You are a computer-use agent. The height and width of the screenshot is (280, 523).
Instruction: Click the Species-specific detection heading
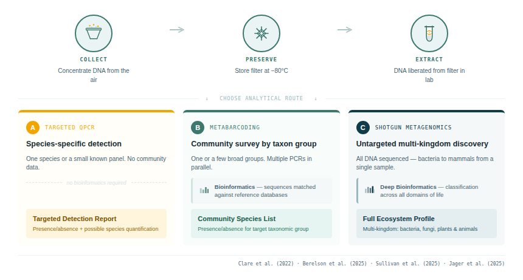[74, 144]
